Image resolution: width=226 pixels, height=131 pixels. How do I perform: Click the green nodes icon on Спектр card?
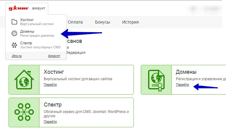[x=24, y=112]
